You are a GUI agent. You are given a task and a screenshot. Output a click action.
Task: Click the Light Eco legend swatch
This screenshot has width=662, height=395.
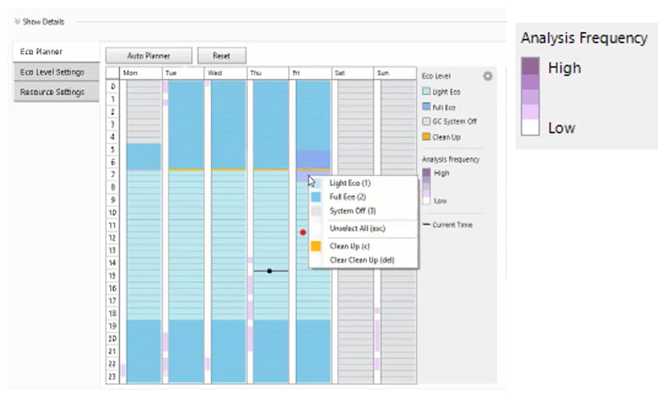(x=427, y=91)
